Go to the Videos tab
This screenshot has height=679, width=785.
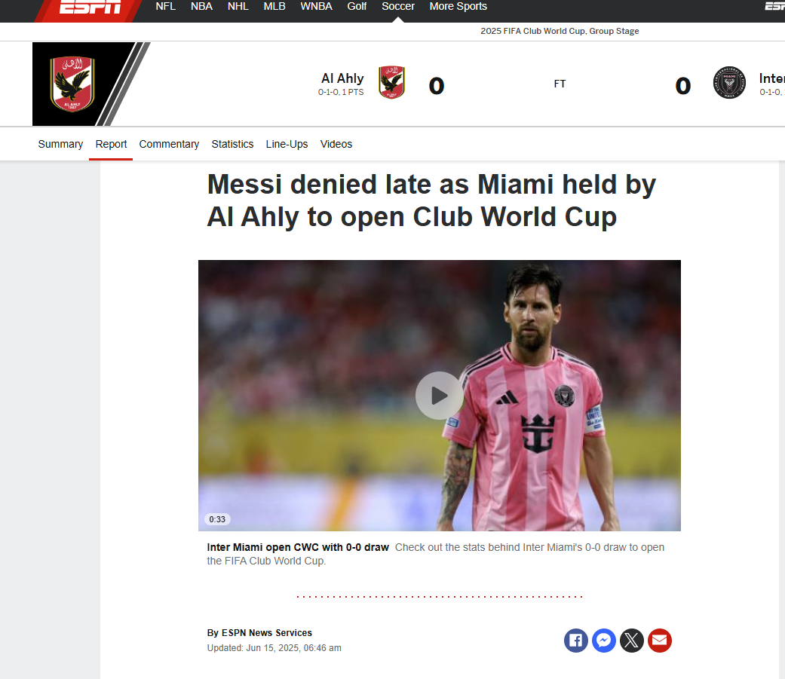(x=336, y=144)
